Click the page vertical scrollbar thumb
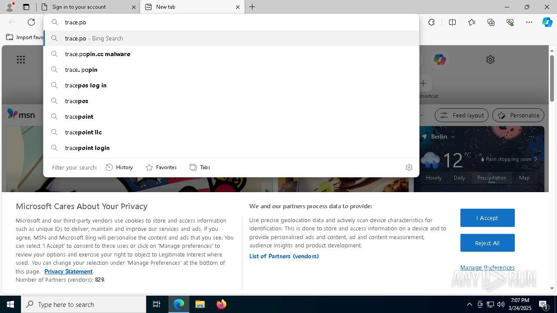This screenshot has height=313, width=557. point(552,78)
